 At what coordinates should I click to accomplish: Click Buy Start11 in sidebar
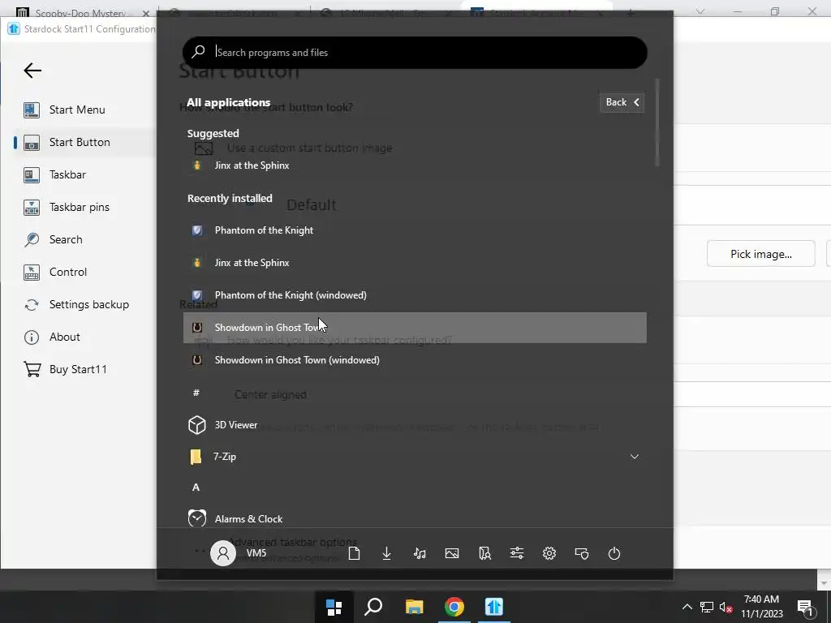pos(78,369)
